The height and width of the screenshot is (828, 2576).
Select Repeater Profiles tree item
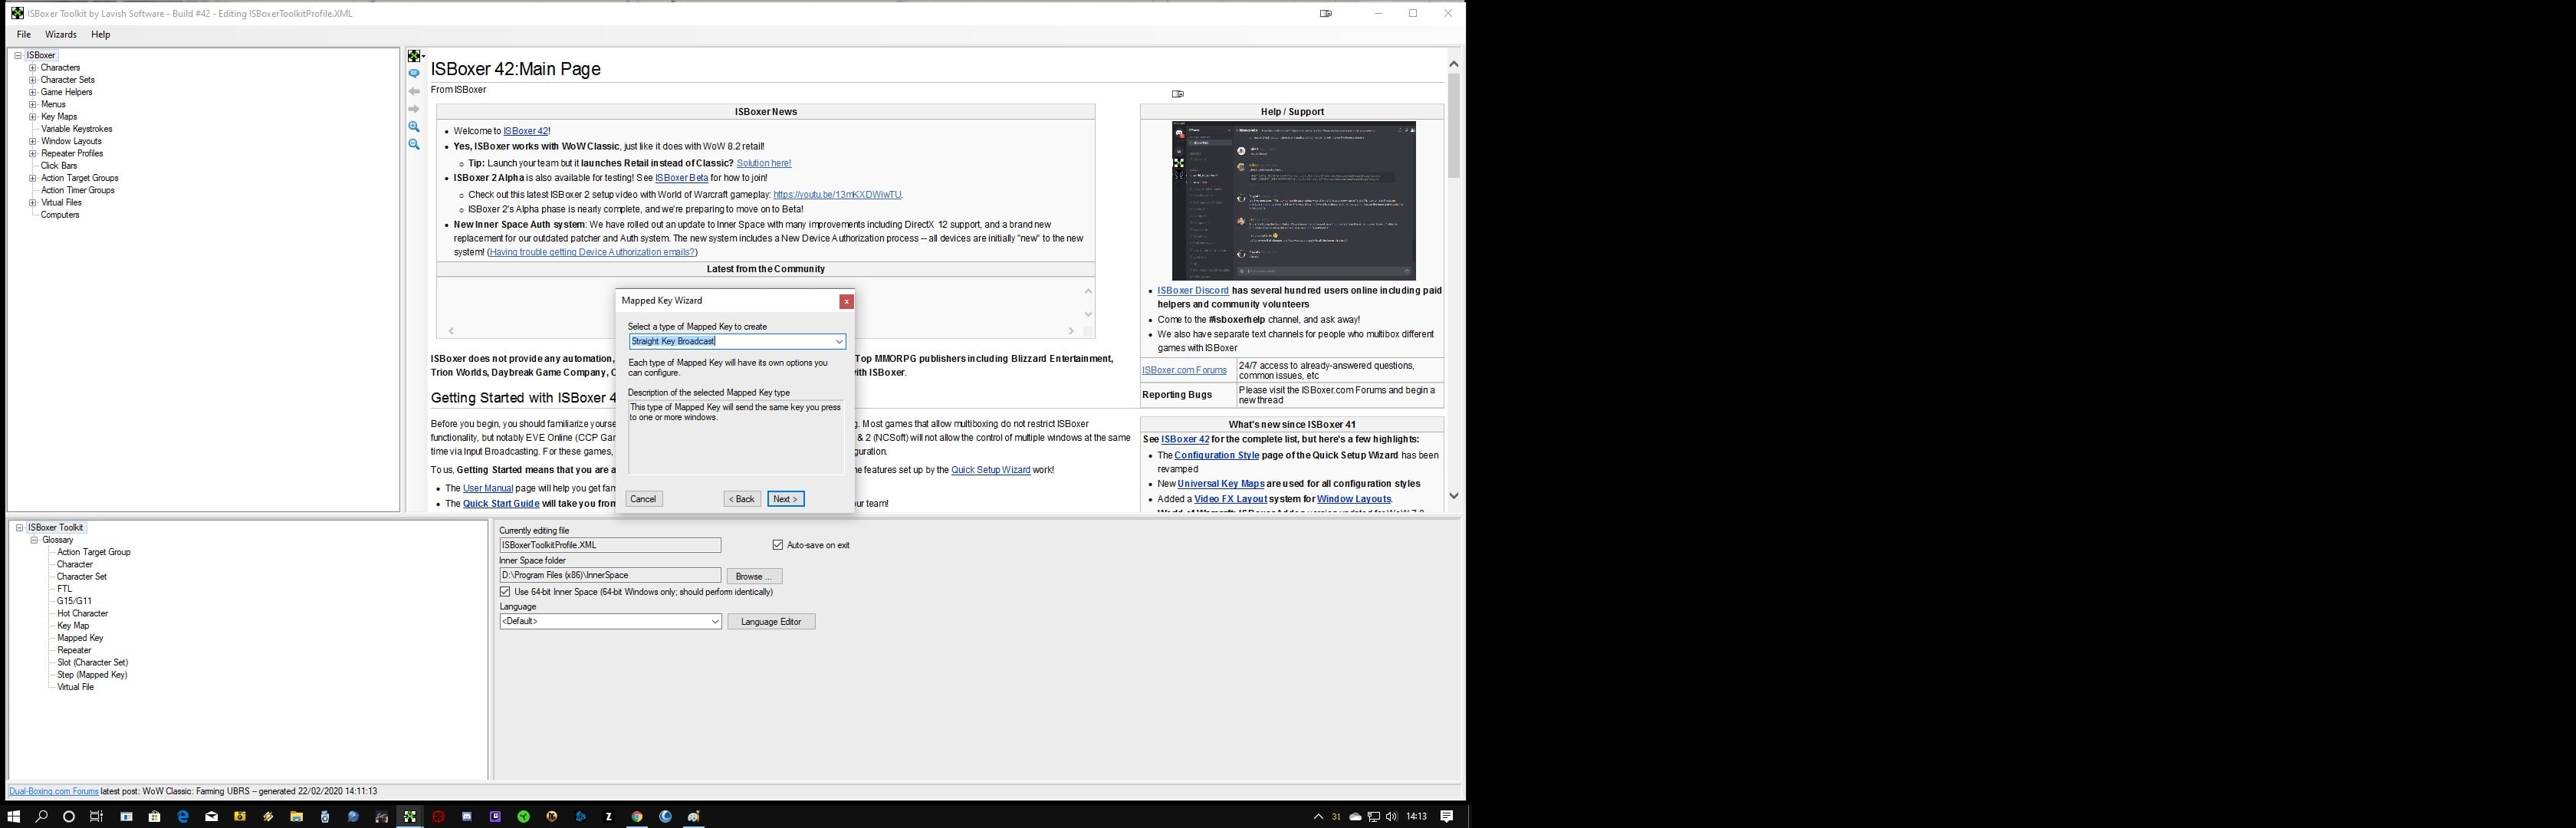72,154
